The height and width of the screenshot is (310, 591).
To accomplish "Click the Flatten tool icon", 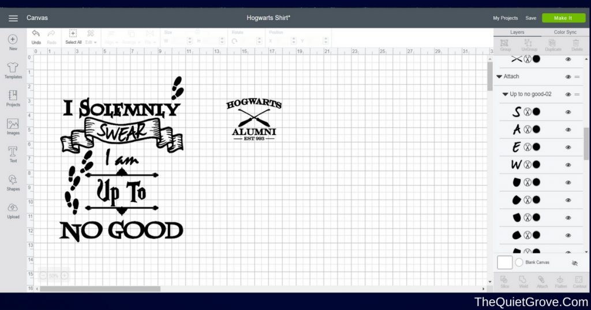I will click(560, 282).
